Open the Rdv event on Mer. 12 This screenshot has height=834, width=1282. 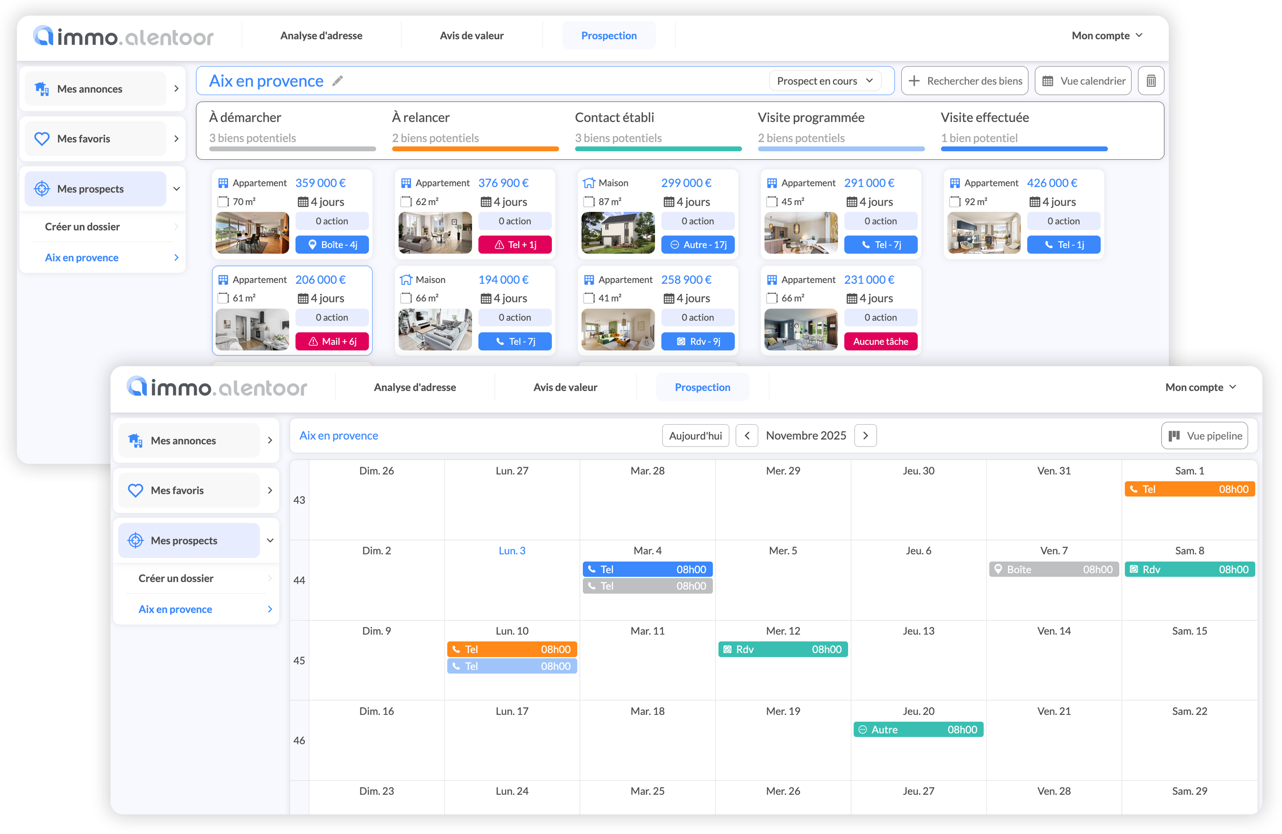click(x=783, y=649)
